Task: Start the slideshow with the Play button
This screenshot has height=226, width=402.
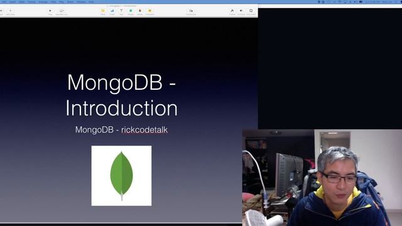Action: [x=50, y=11]
